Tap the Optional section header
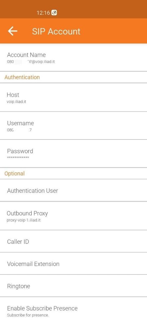This screenshot has width=147, height=320. tap(15, 173)
